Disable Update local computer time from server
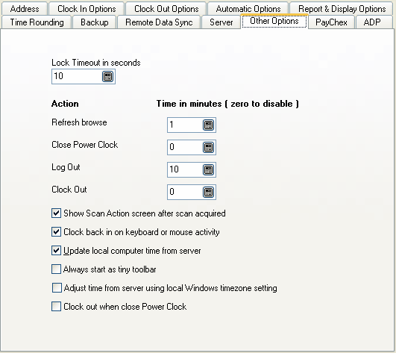 [56, 251]
